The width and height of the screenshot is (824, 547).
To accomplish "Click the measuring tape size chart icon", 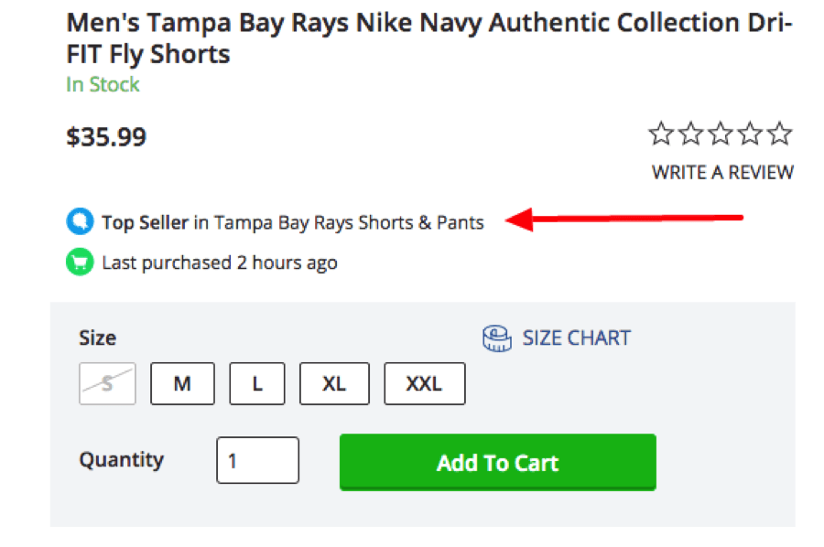I will click(x=496, y=338).
